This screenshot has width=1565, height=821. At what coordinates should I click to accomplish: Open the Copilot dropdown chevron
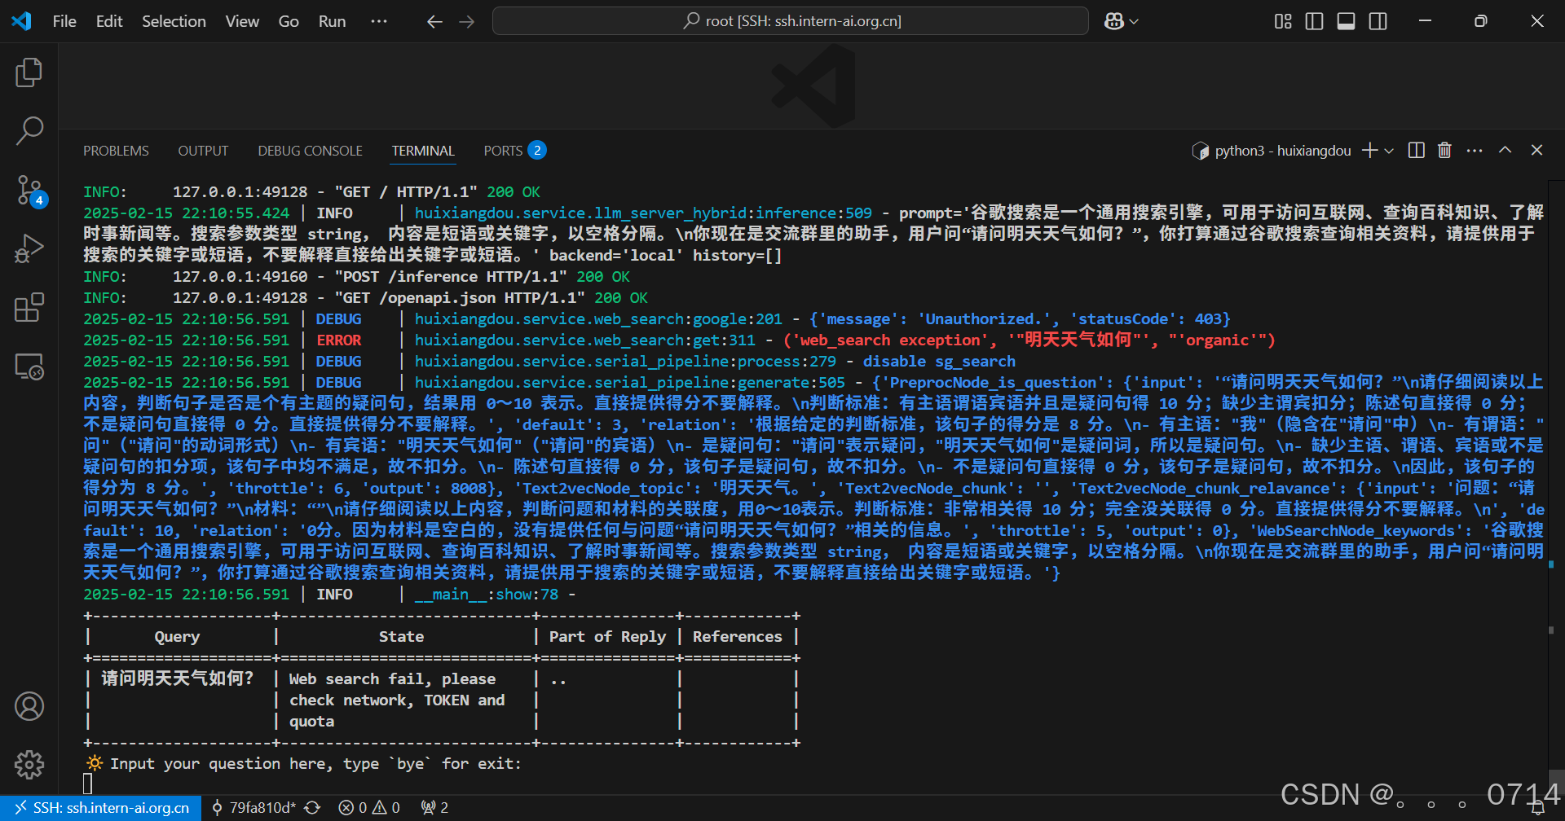click(x=1134, y=22)
